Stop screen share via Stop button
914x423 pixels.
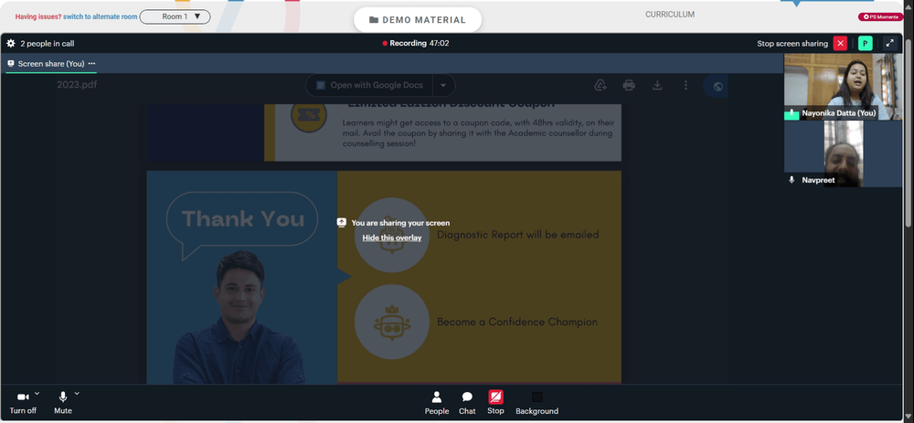tap(495, 403)
